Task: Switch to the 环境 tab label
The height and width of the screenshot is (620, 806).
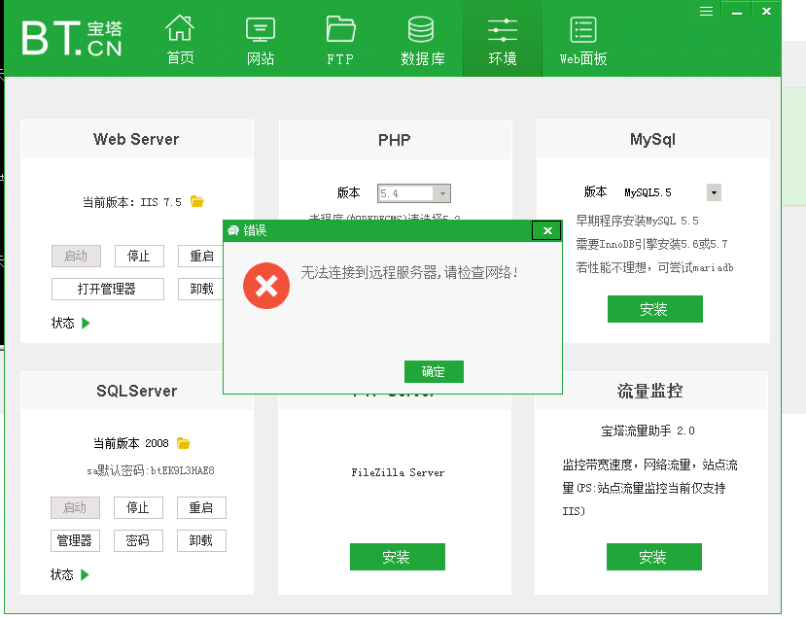Action: click(x=503, y=58)
